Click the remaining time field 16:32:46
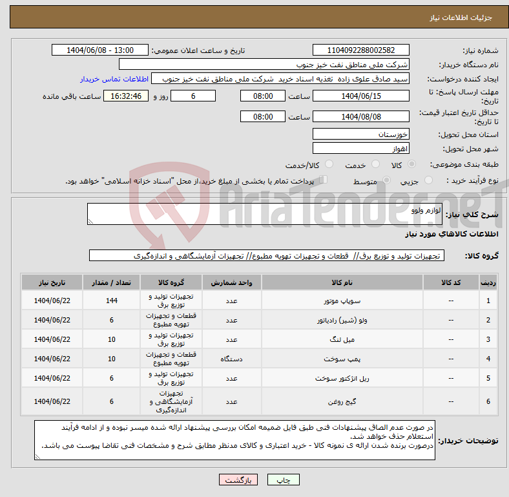This screenshot has width=509, height=497. 126,96
